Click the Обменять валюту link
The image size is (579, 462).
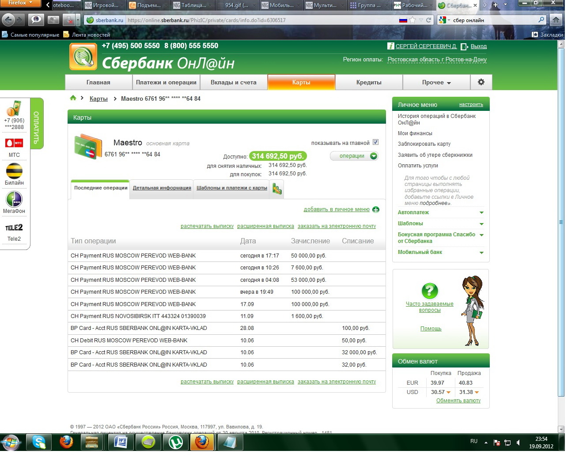click(458, 401)
